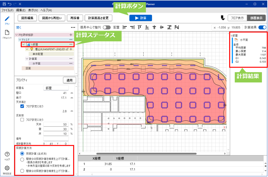The height and width of the screenshot is (177, 268).
Task: Open the ファイル(F) menu
Action: click(7, 10)
